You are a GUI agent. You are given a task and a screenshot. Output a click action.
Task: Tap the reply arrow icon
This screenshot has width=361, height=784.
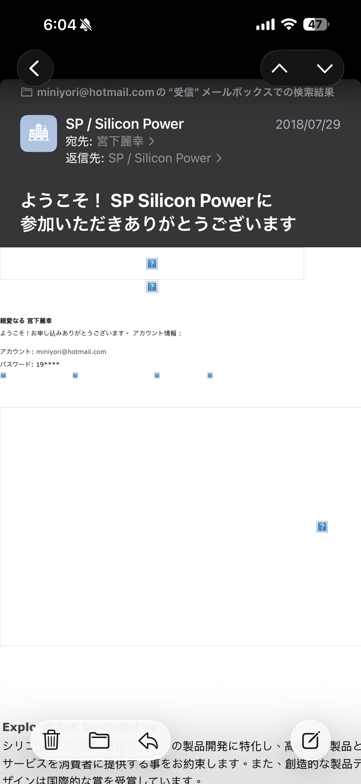coord(148,740)
